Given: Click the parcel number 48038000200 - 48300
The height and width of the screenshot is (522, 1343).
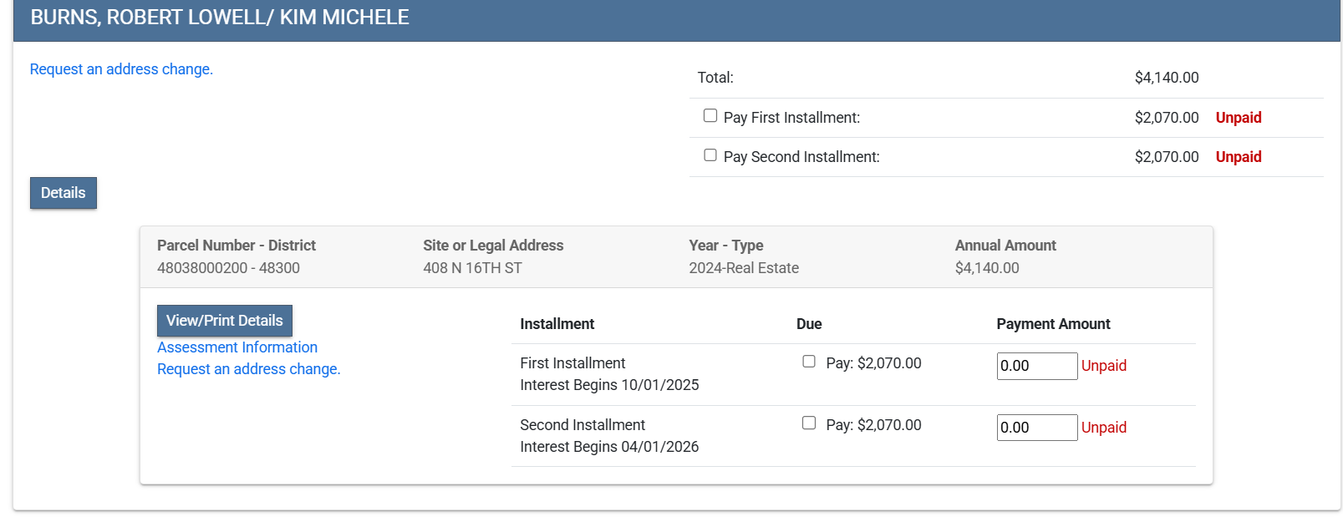Looking at the screenshot, I should (228, 268).
